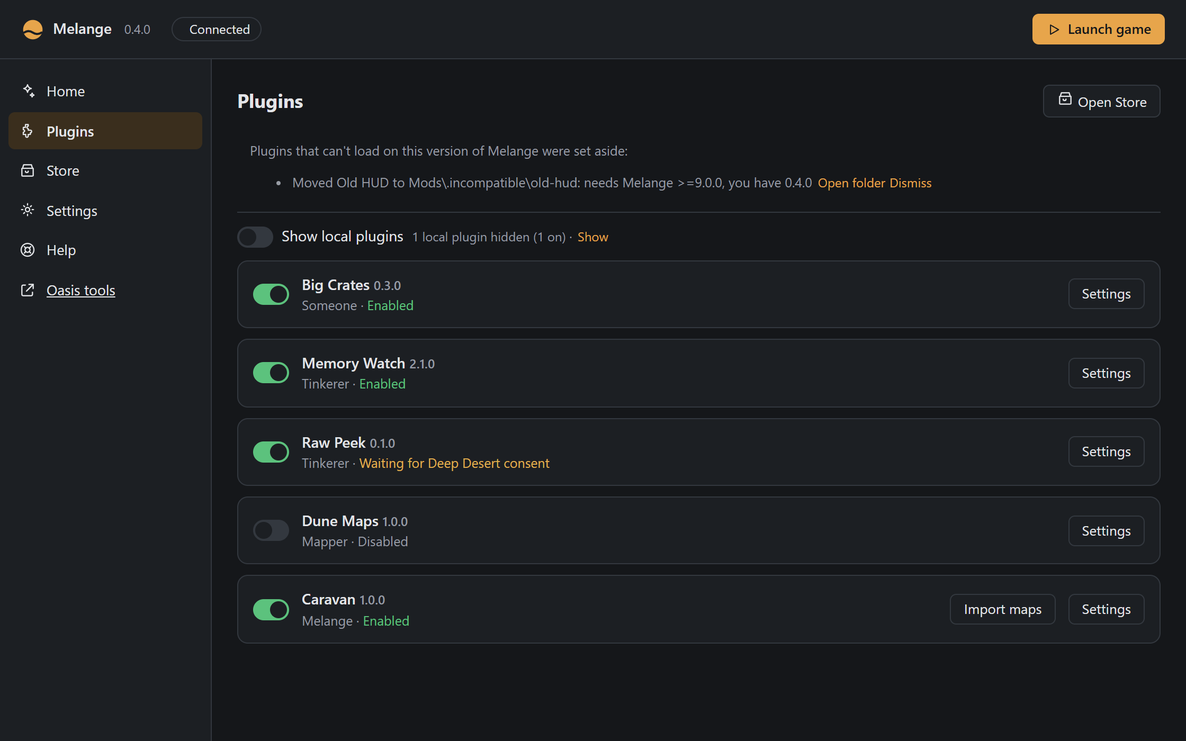Click the Raw Peek plugin name
The image size is (1186, 741).
(334, 442)
